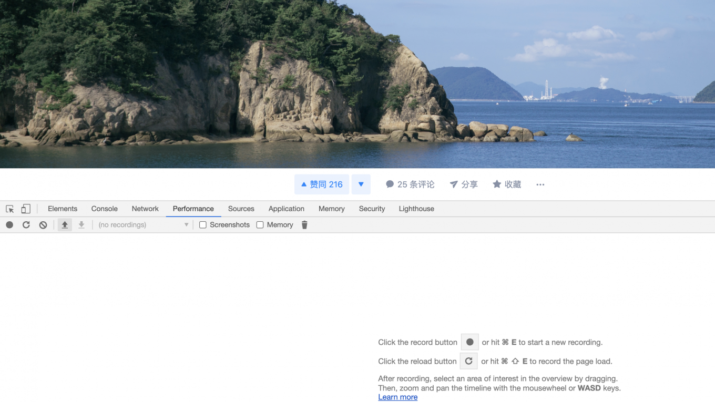Toggle the device toolbar icon
The image size is (715, 402).
tap(26, 209)
